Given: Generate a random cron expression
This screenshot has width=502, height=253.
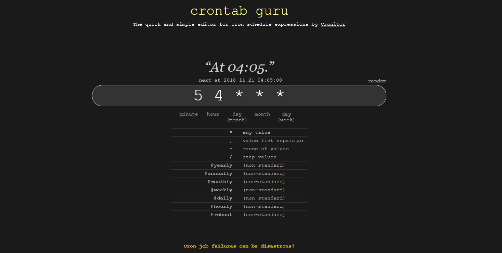Looking at the screenshot, I should 377,81.
